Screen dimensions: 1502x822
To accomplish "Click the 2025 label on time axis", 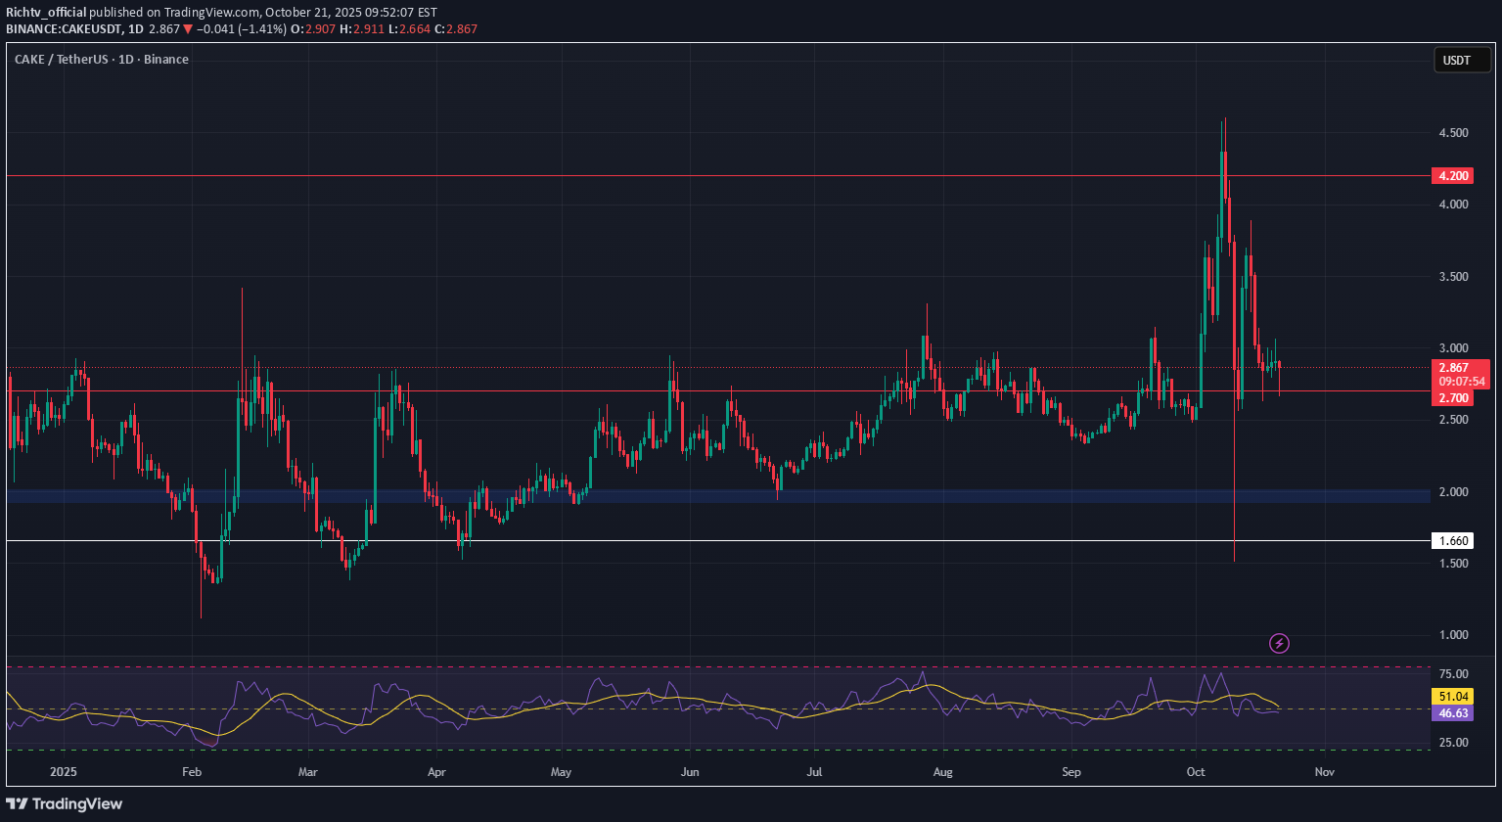I will pos(64,771).
